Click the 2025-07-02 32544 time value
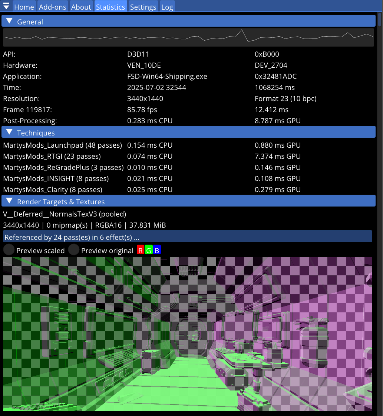Viewport: 383px width, 416px height. pos(157,88)
